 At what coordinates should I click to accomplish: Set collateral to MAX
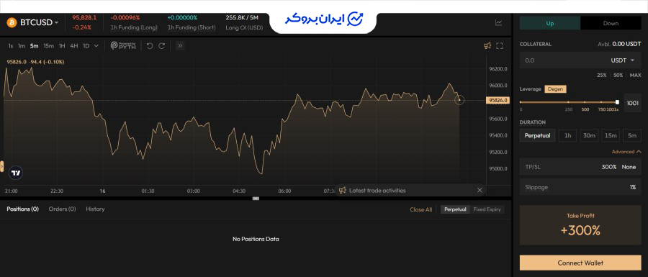[x=636, y=75]
